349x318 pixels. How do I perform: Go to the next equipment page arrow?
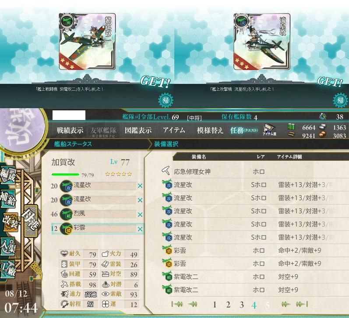click(x=286, y=304)
